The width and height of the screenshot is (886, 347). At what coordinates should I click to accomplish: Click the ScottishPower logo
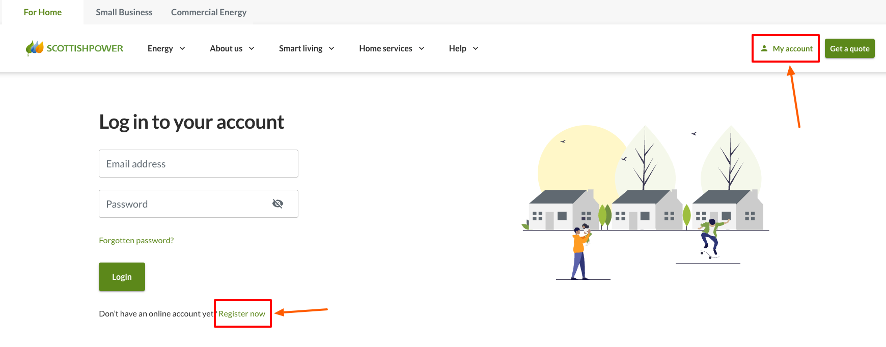pyautogui.click(x=74, y=48)
